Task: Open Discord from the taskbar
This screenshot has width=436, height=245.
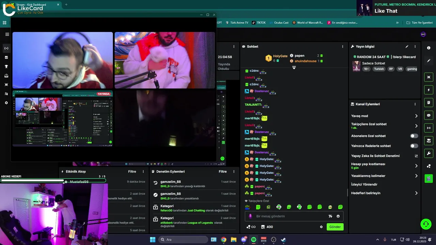Action: 244,240
